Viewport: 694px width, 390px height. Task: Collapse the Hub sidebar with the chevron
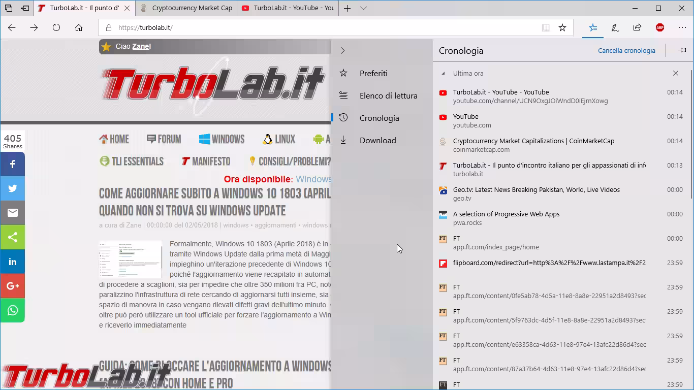pos(343,51)
